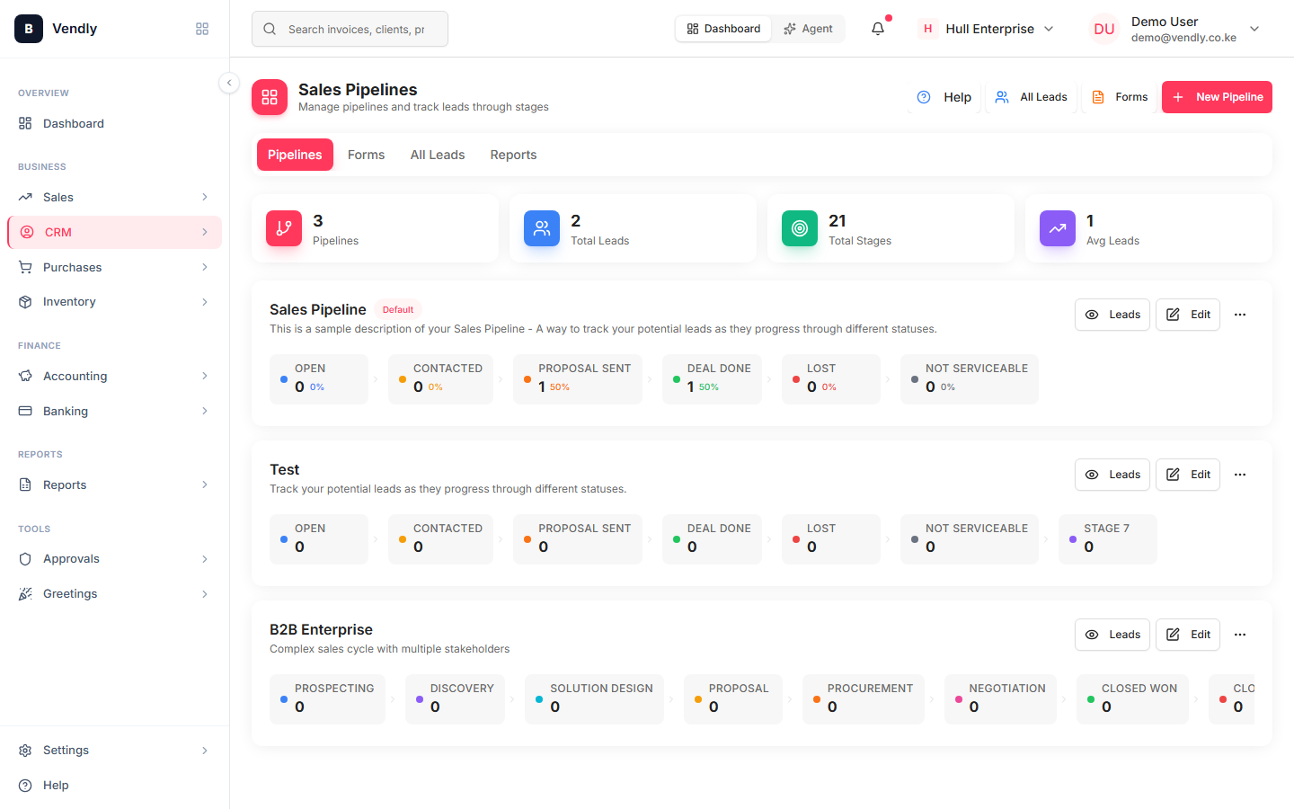
Task: Click Negotiation stage in B2B Enterprise
Action: pos(1000,699)
